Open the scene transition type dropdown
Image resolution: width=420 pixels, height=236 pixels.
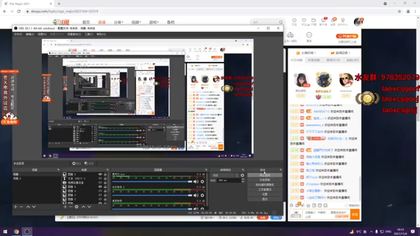[225, 175]
